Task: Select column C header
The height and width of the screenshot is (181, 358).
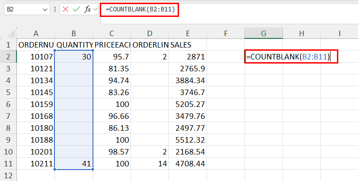Action: 112,33
